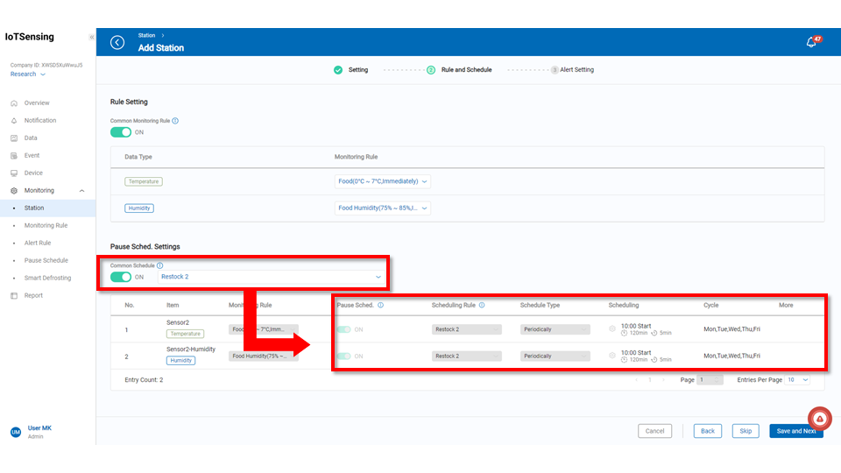The image size is (841, 473).
Task: Open the Temperature monitoring rule dropdown
Action: tap(384, 182)
